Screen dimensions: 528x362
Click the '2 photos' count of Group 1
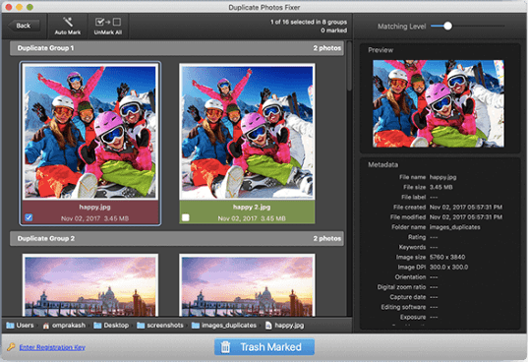(x=327, y=48)
